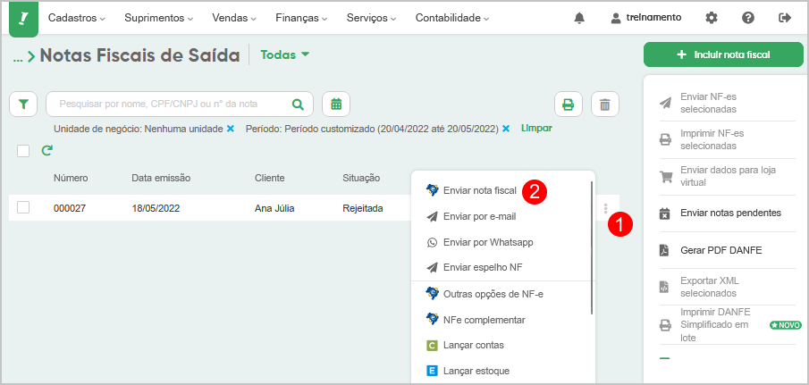The image size is (809, 385).
Task: Open the settings gear icon
Action: (712, 18)
